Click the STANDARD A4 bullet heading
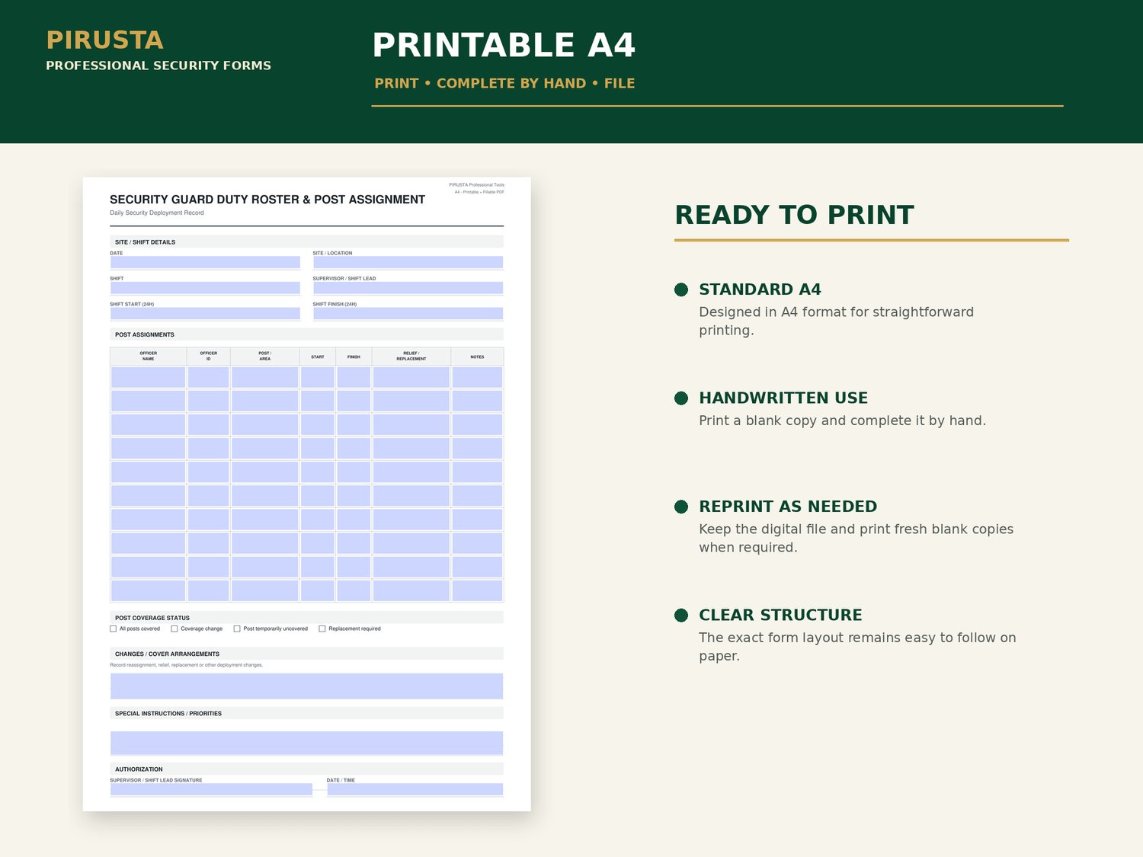This screenshot has height=857, width=1143. pos(760,289)
